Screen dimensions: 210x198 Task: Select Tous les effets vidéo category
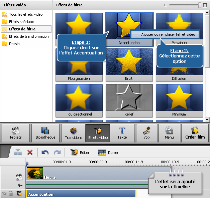pyautogui.click(x=26, y=14)
